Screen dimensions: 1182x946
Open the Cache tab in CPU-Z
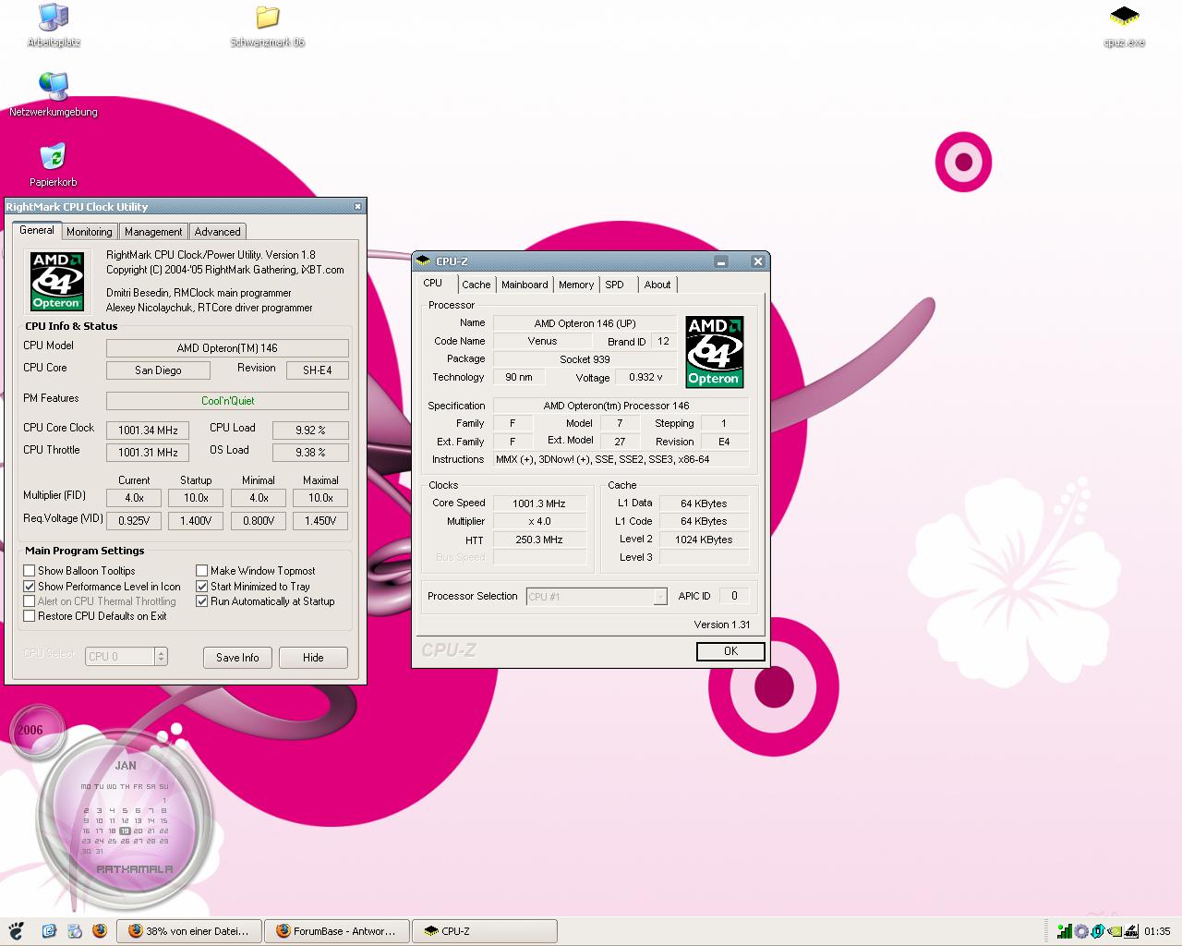coord(476,285)
